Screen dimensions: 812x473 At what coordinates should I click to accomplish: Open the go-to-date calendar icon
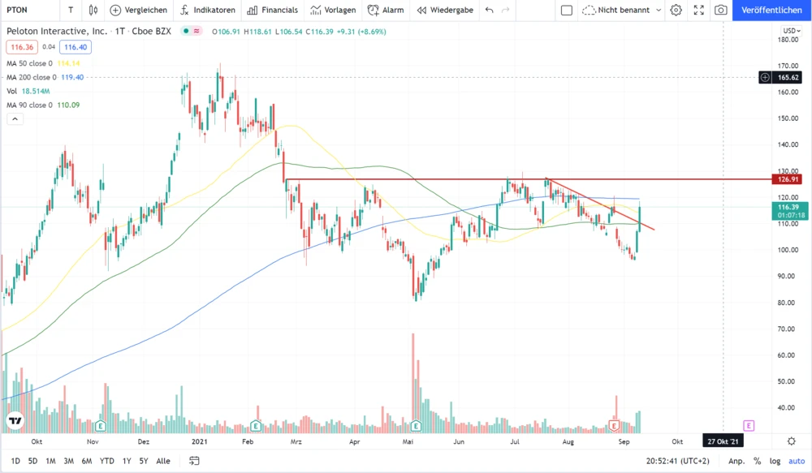(194, 461)
